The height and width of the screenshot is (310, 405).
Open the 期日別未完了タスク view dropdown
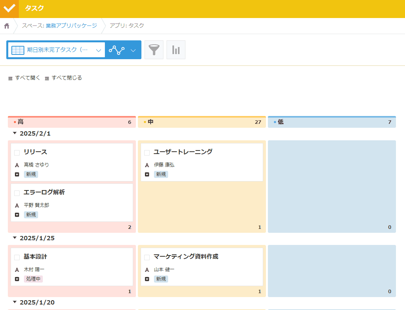[57, 50]
